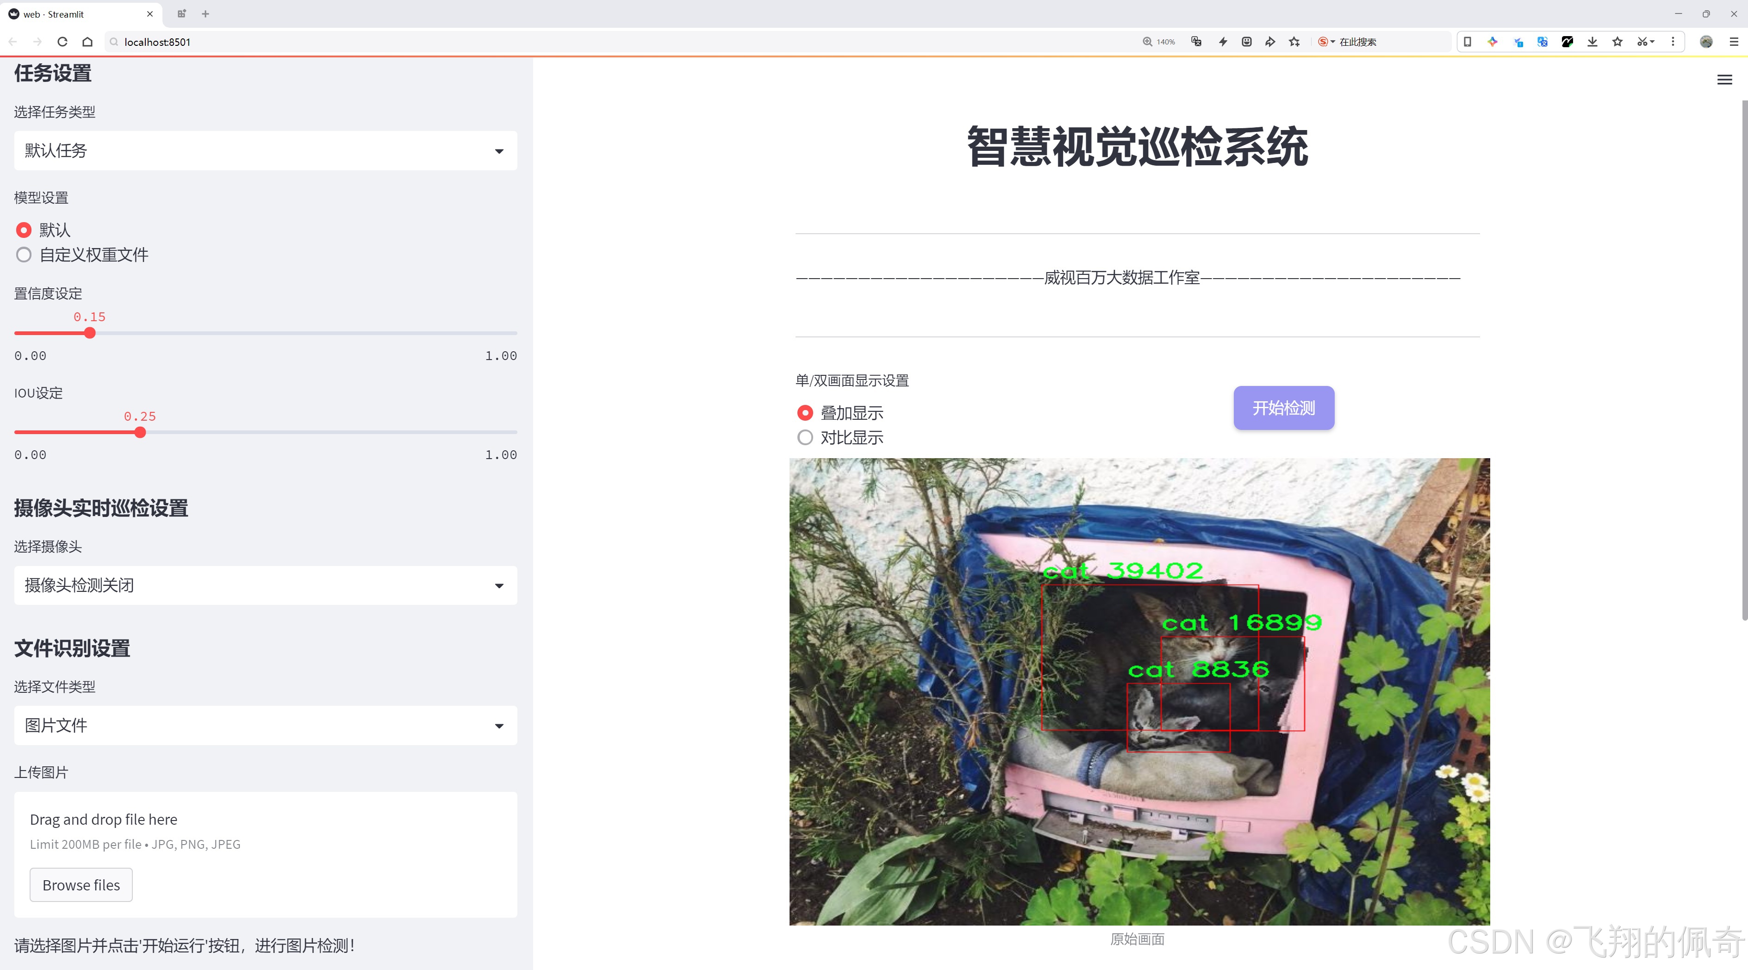Image resolution: width=1748 pixels, height=970 pixels.
Task: Click the browser downloads icon
Action: pyautogui.click(x=1592, y=41)
